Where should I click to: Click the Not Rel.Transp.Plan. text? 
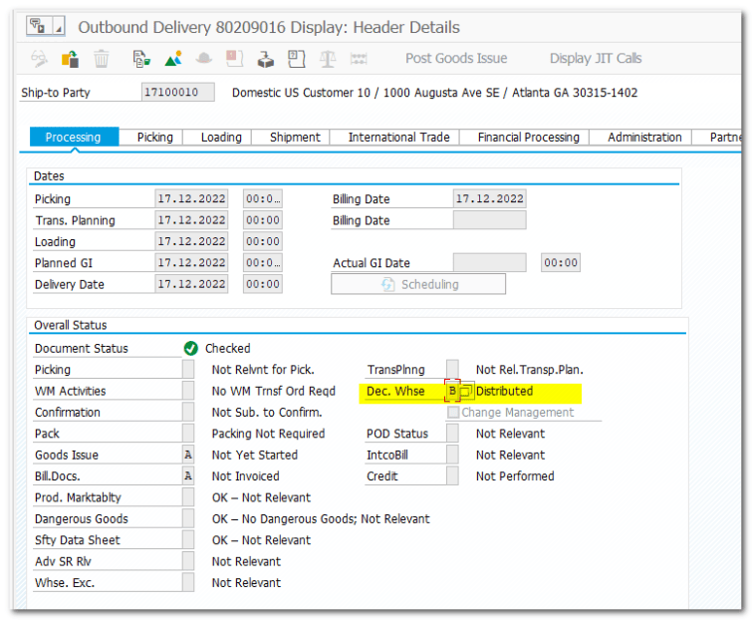[x=530, y=370]
